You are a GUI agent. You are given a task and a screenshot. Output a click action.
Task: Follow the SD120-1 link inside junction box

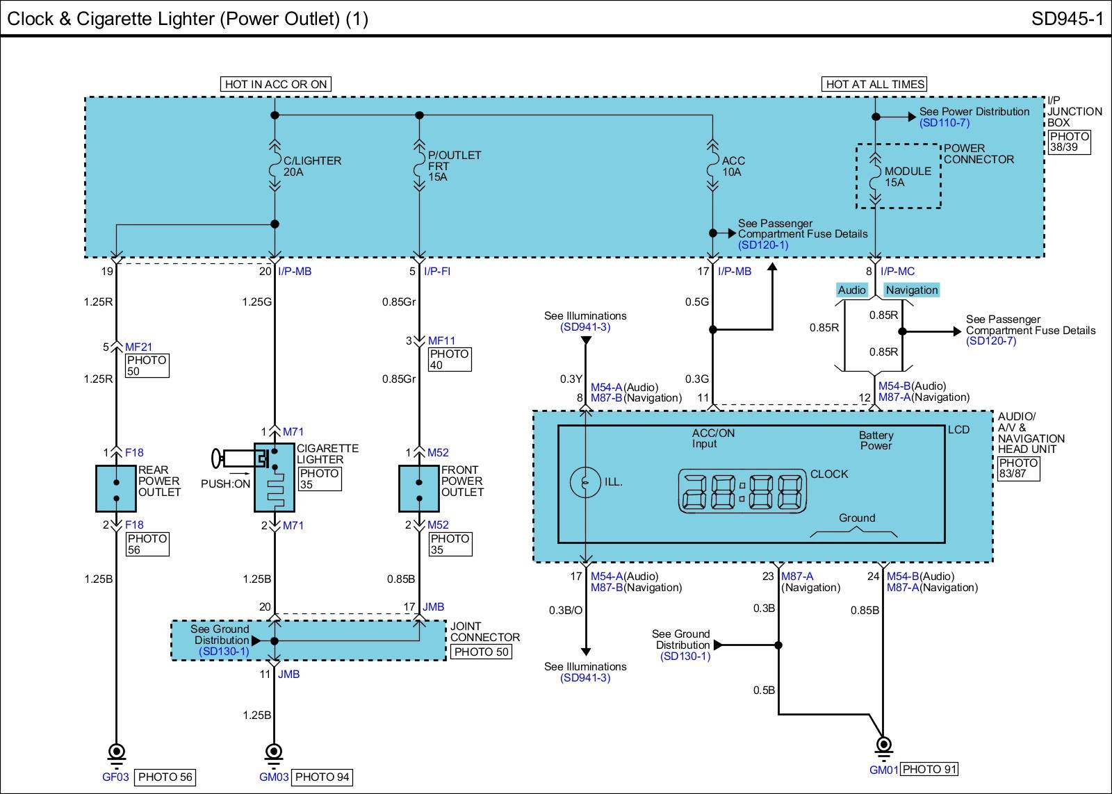(x=763, y=245)
